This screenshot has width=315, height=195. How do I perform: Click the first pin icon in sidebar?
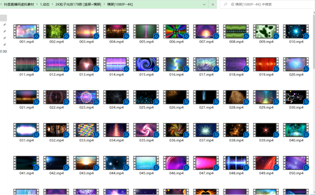coord(4,25)
